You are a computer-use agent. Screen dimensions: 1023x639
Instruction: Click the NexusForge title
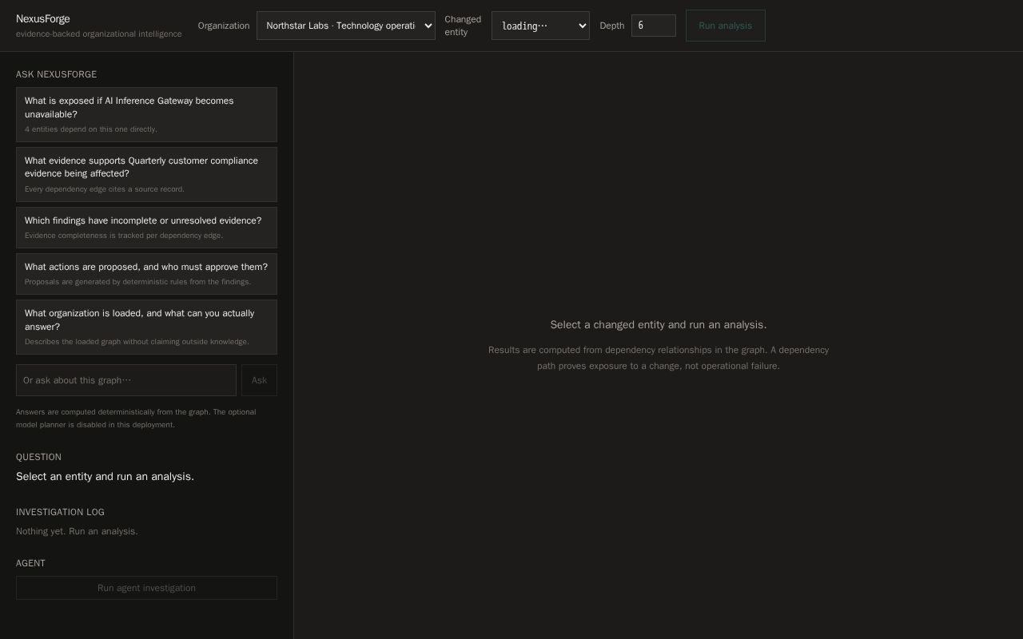coord(43,18)
